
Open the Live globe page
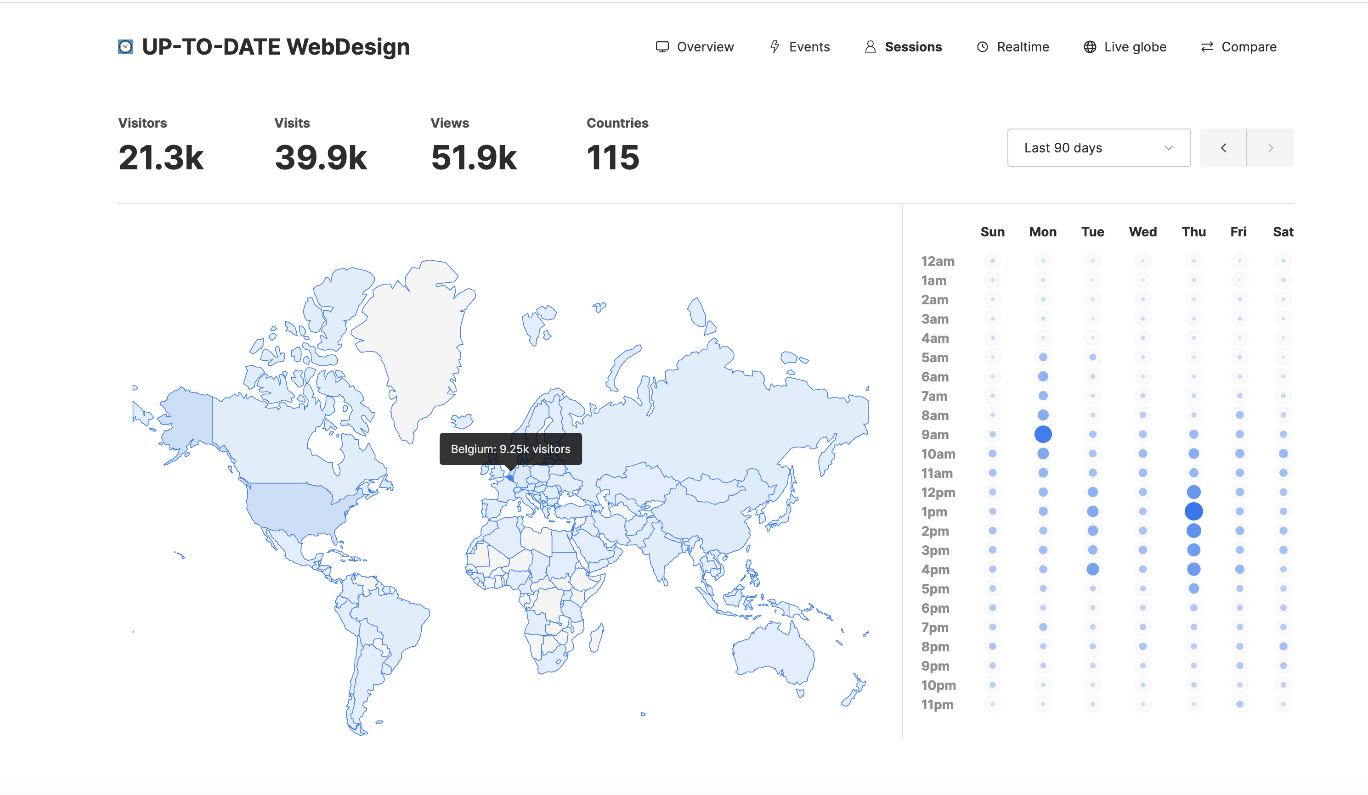click(x=1125, y=47)
